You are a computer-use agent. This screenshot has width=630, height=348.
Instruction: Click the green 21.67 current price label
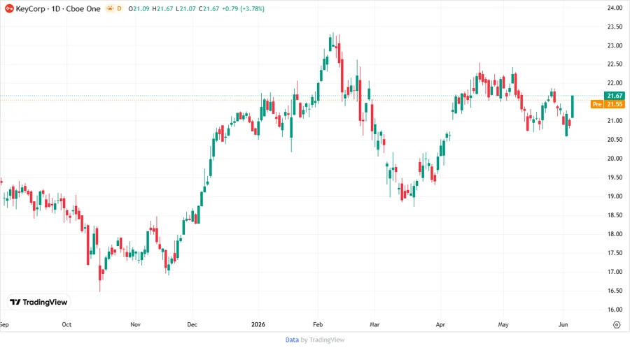coord(615,96)
